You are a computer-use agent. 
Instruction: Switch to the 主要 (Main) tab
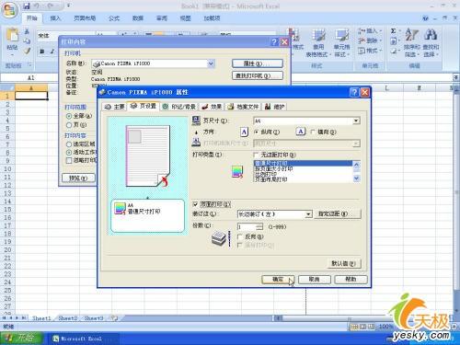114,107
